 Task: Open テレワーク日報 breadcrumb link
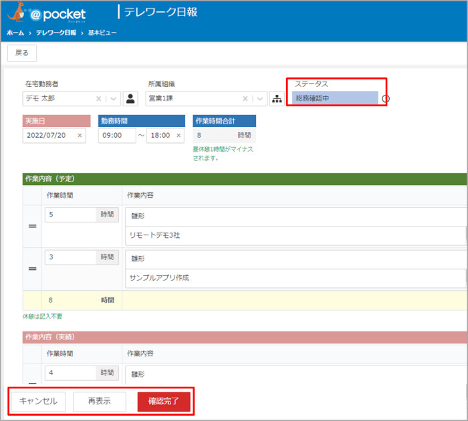pos(56,33)
